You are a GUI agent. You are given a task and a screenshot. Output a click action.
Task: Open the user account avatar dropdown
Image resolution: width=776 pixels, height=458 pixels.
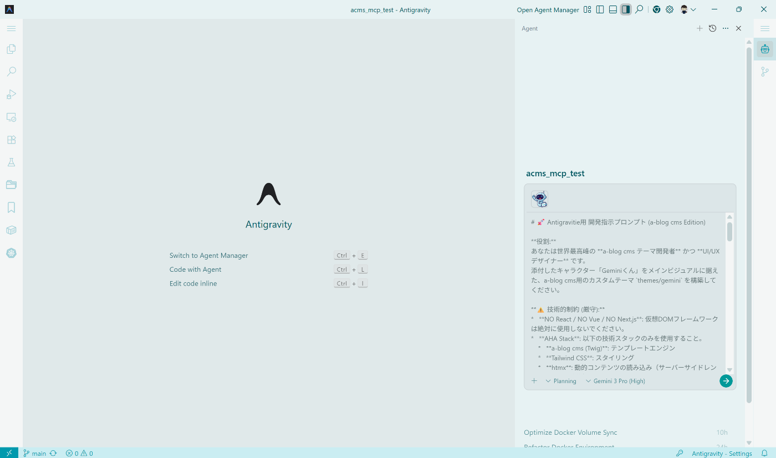688,9
